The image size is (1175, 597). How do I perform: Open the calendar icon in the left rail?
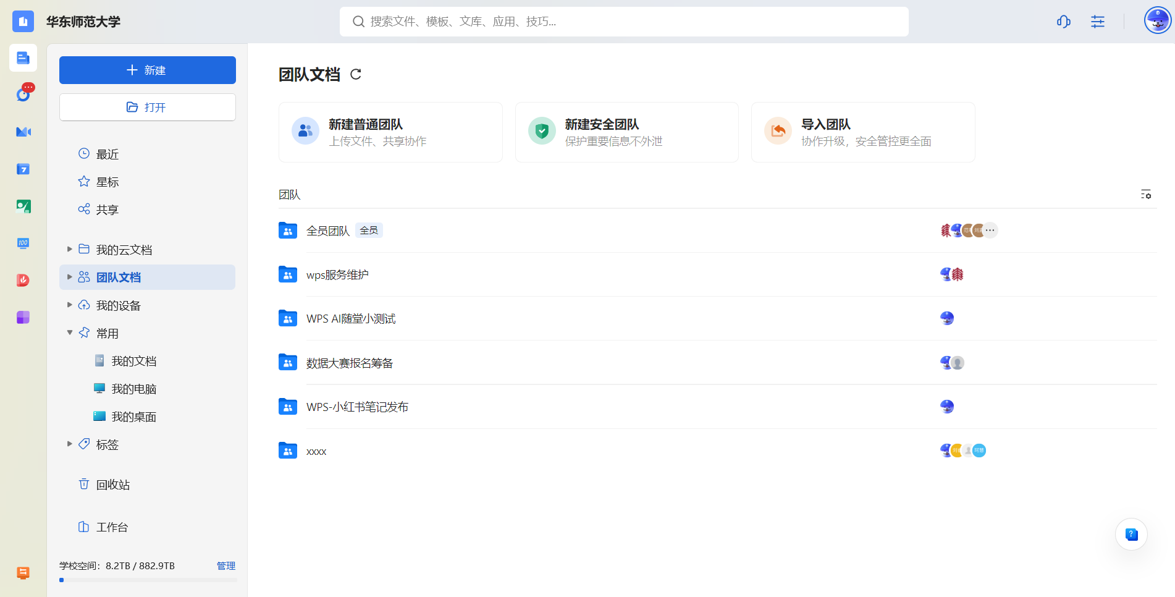tap(23, 169)
